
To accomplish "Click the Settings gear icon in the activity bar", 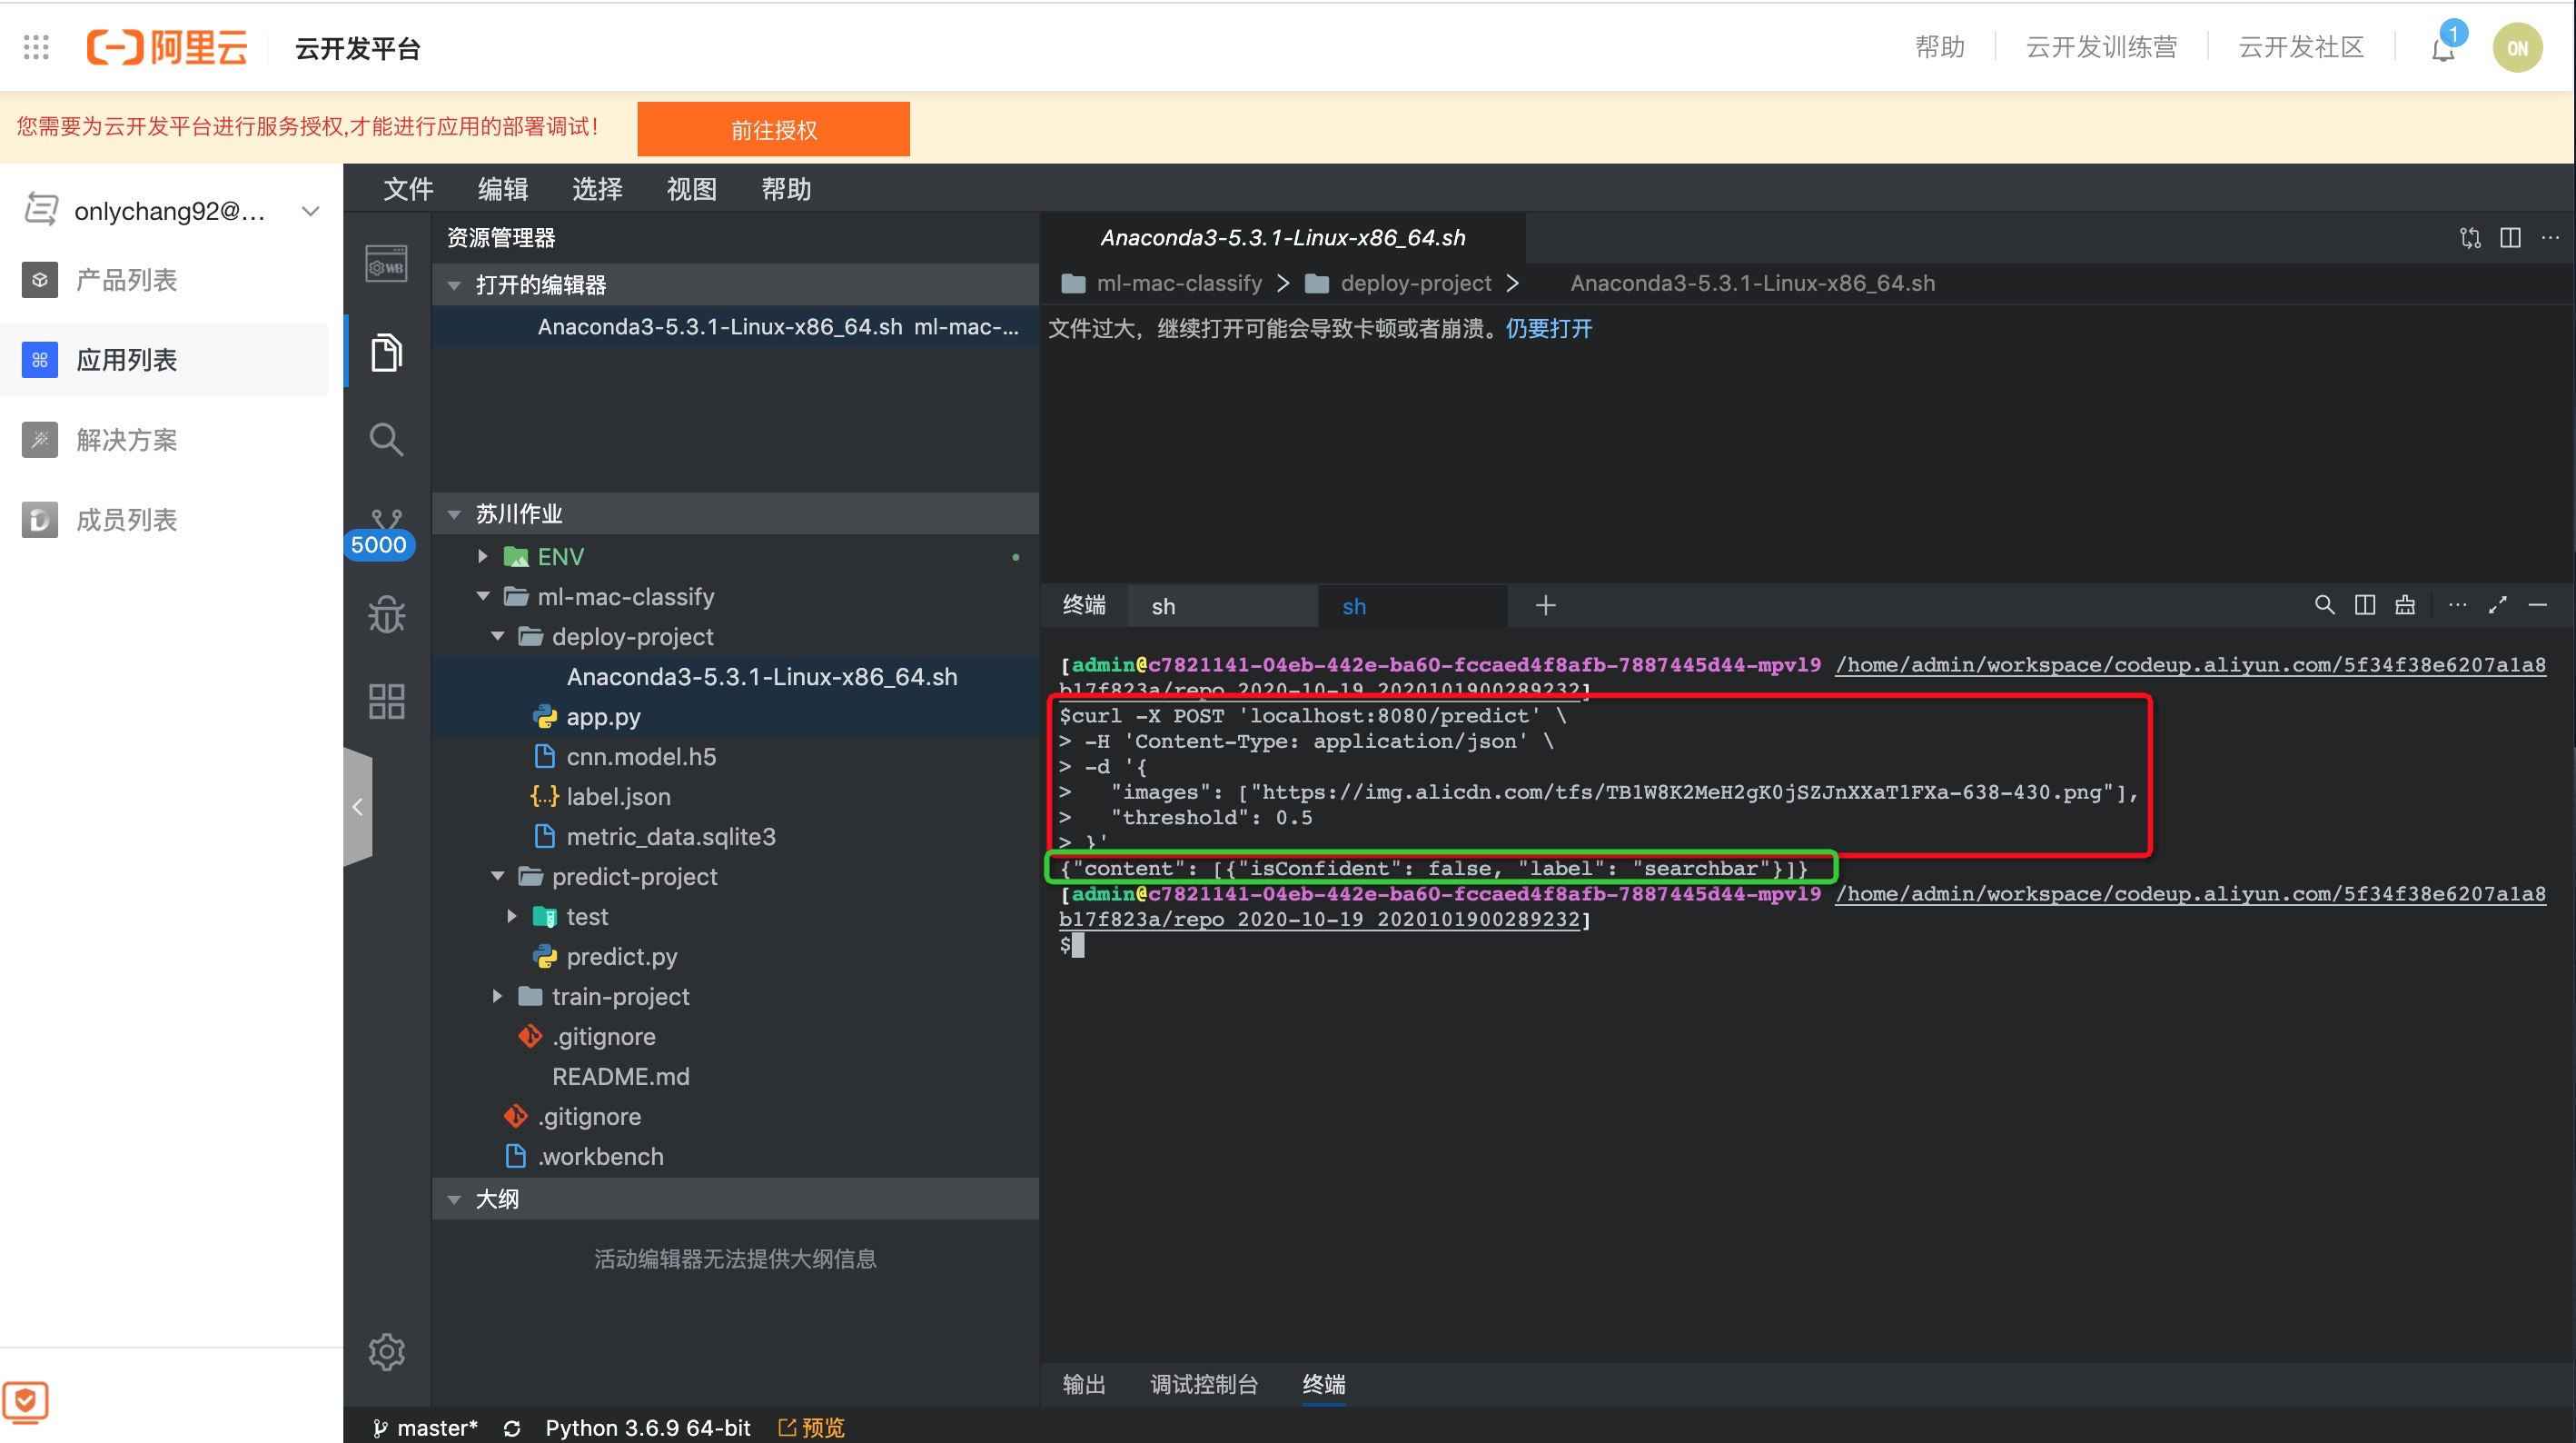I will tap(386, 1352).
